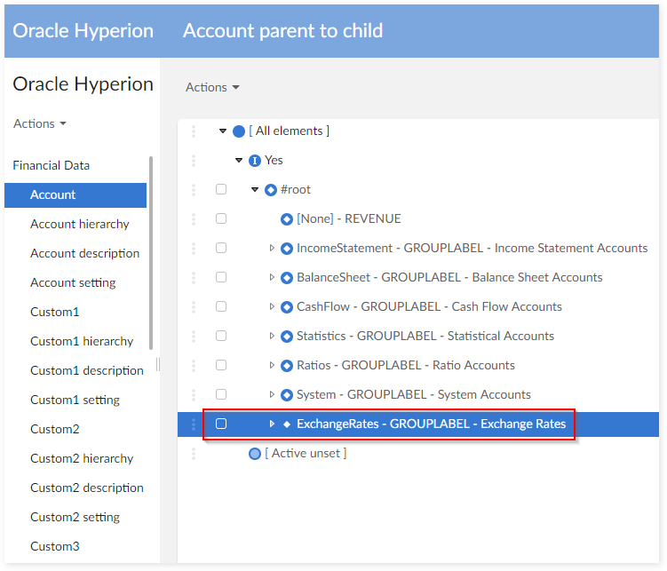The height and width of the screenshot is (571, 667).
Task: Click the diamond icon beside #root
Action: (x=271, y=190)
